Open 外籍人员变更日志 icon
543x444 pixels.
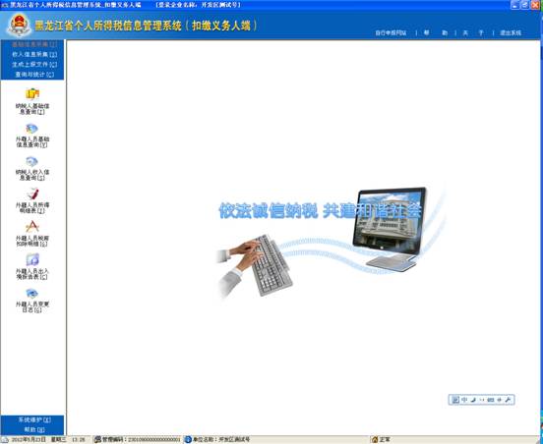tap(32, 294)
